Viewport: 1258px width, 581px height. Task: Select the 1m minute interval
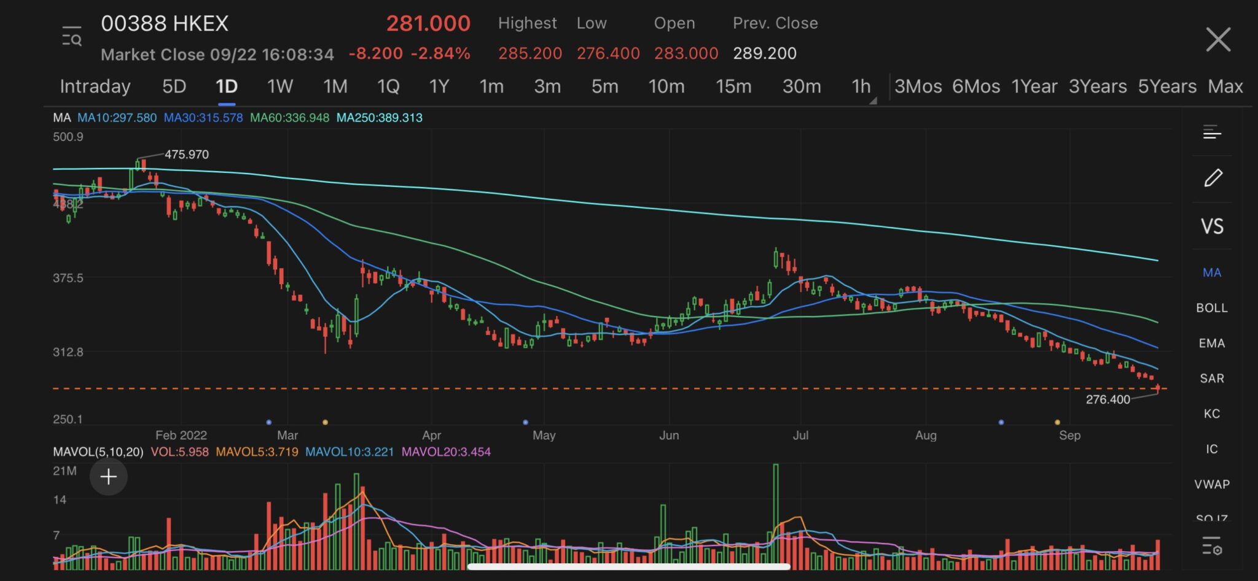click(x=491, y=87)
